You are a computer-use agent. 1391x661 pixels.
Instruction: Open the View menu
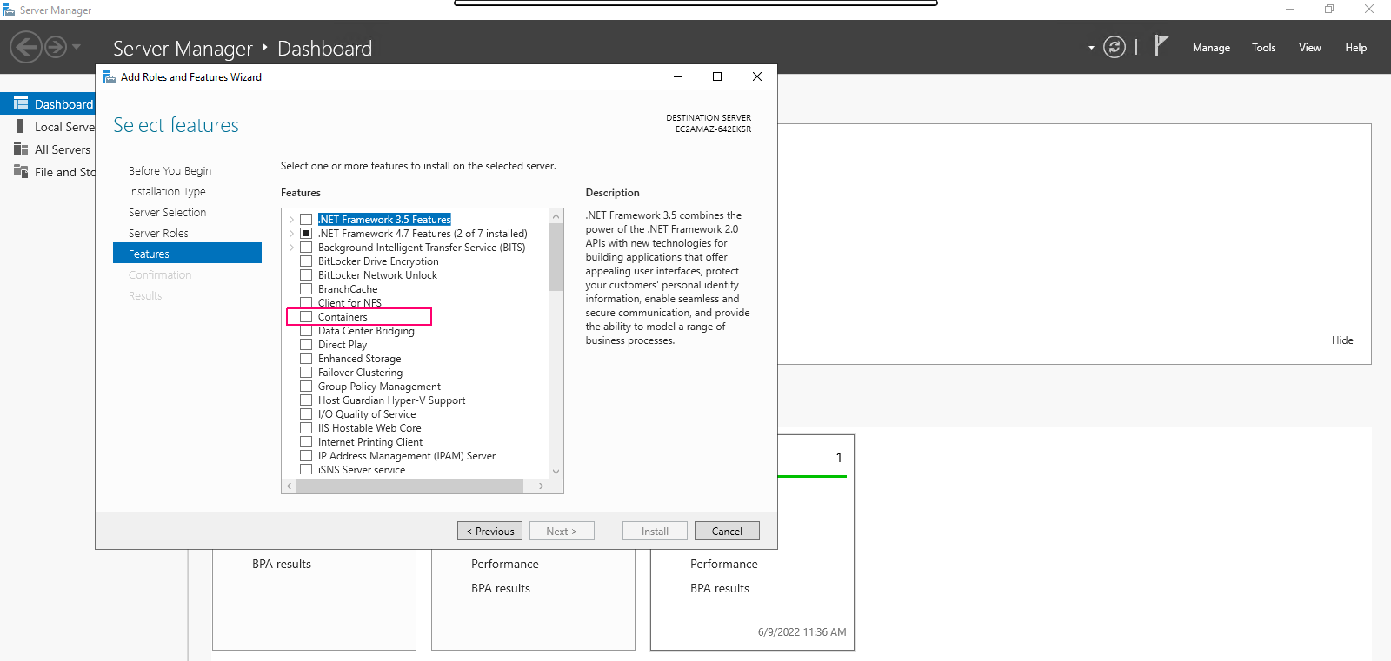coord(1310,48)
